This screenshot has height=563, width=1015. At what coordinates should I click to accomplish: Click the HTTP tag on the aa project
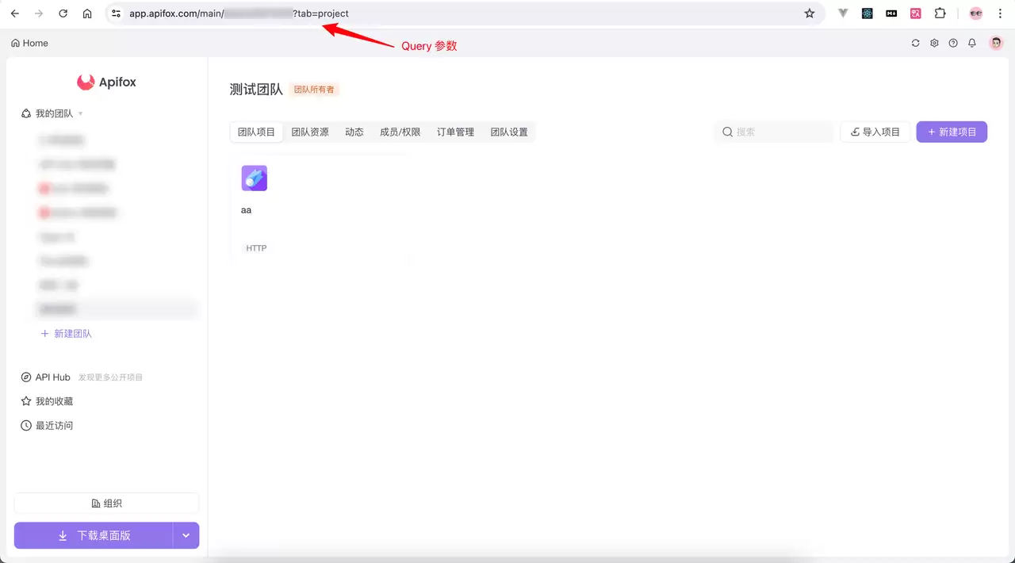pos(256,248)
